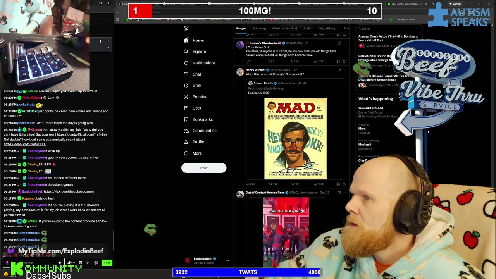Open Bookmarks in the X sidebar
Screen dimensions: 496x279
coord(198,119)
